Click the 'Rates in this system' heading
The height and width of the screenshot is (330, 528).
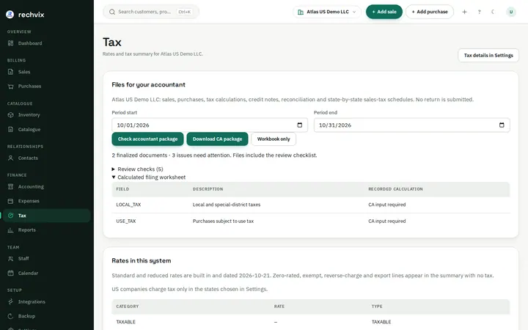[x=142, y=260]
